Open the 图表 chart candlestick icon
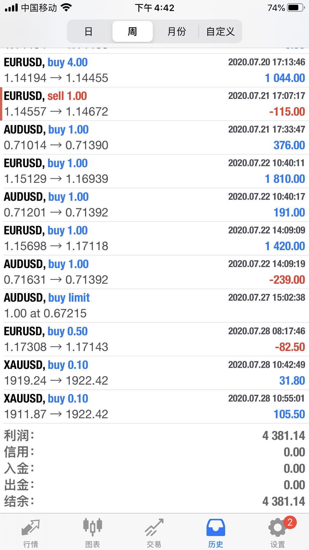Screen dimensions: 309x550 92,527
